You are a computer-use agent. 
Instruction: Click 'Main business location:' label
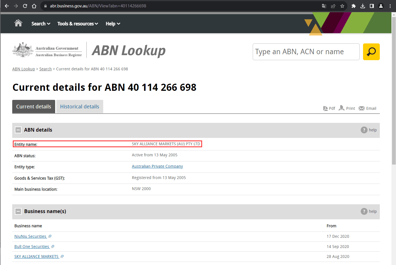[36, 189]
